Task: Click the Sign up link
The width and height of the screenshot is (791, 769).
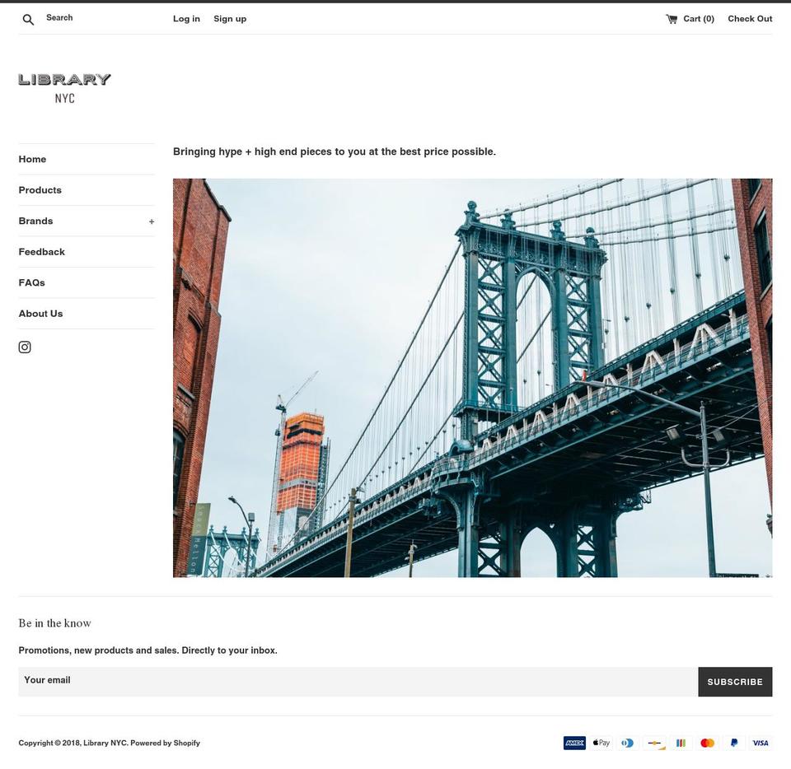Action: 230,19
